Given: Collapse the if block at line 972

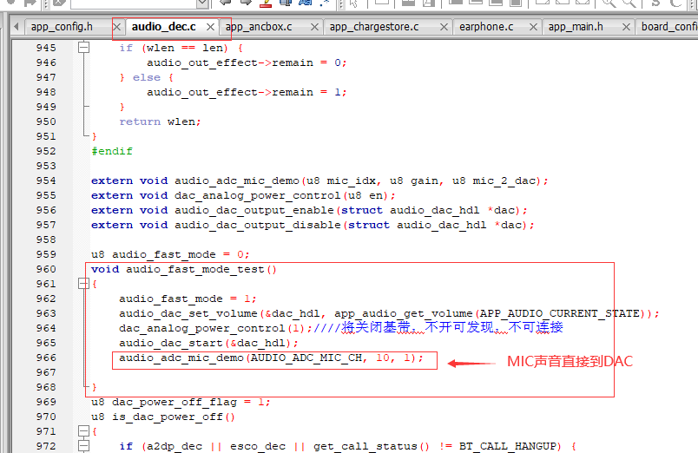Looking at the screenshot, I should [x=83, y=445].
